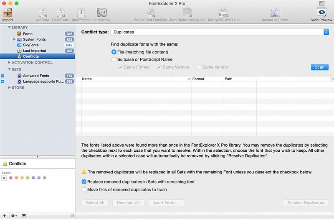This screenshot has width=334, height=219.
Task: Click the Import toolbar icon
Action: (x=8, y=13)
